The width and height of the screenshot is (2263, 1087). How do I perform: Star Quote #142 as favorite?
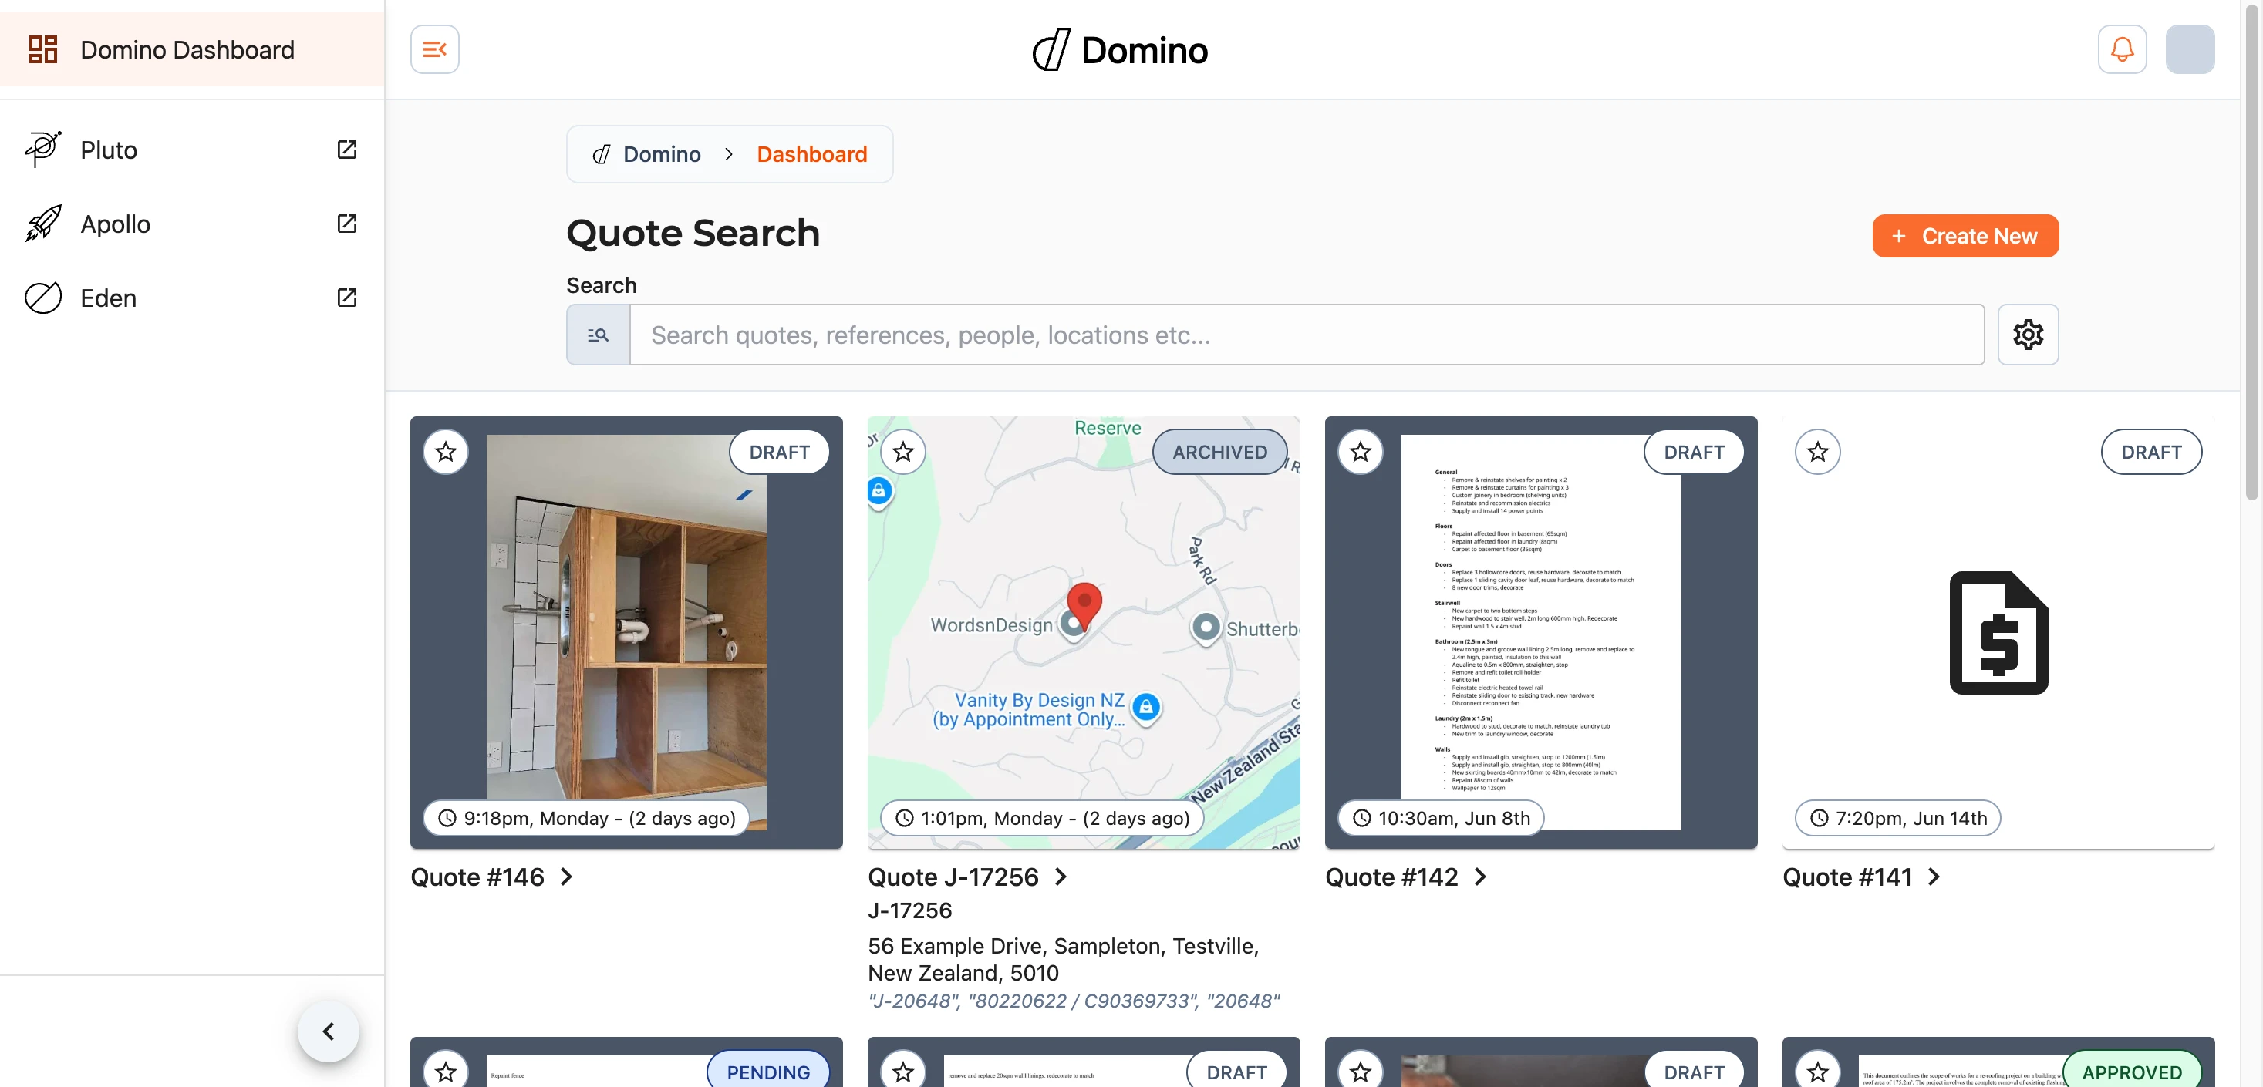coord(1361,451)
